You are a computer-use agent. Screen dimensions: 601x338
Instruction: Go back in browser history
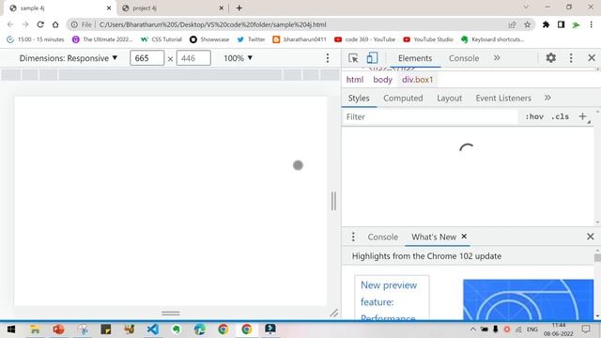10,24
